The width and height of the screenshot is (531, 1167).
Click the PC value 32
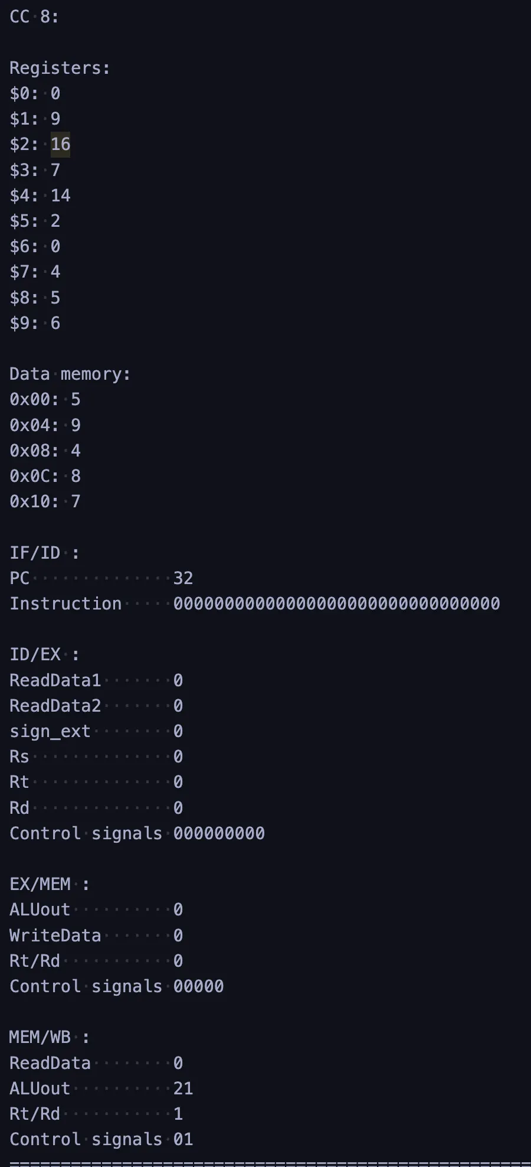click(183, 578)
